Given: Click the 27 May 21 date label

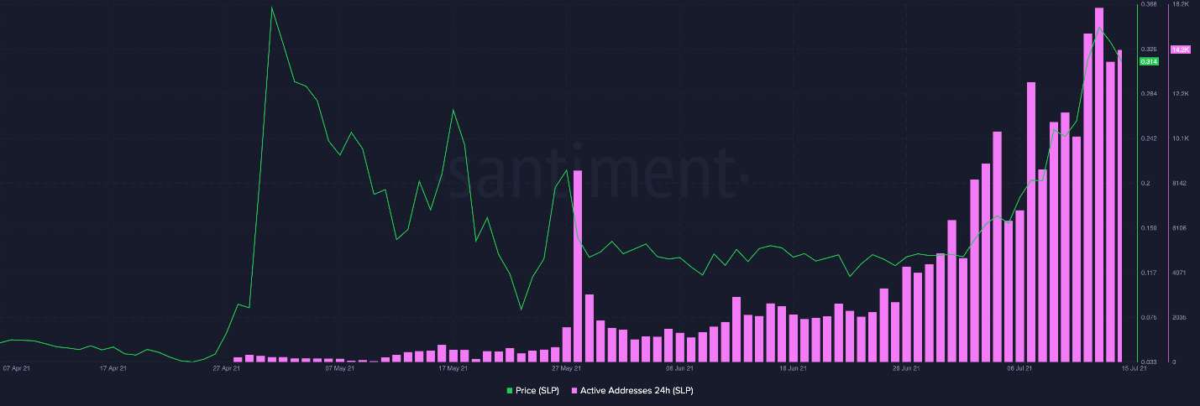Looking at the screenshot, I should (567, 367).
